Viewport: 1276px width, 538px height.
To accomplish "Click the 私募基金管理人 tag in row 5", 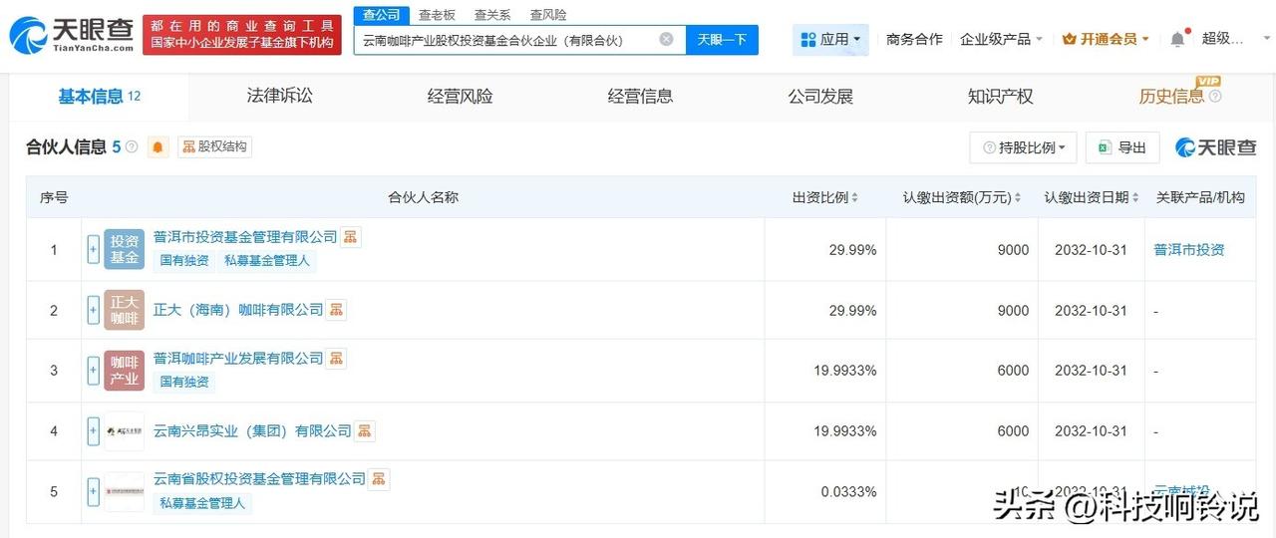I will tap(202, 503).
